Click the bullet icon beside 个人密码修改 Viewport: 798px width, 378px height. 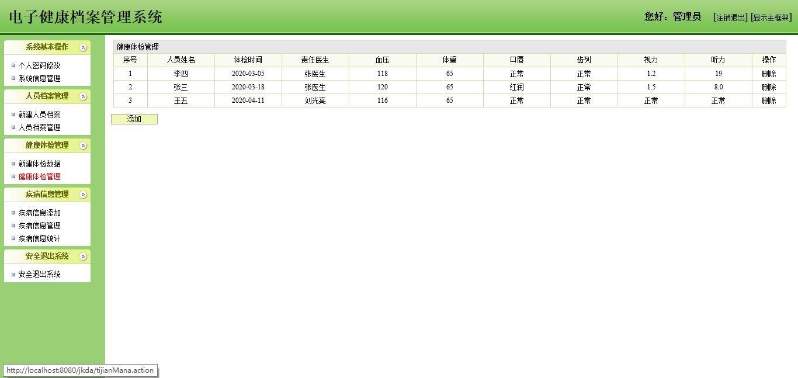pyautogui.click(x=13, y=65)
